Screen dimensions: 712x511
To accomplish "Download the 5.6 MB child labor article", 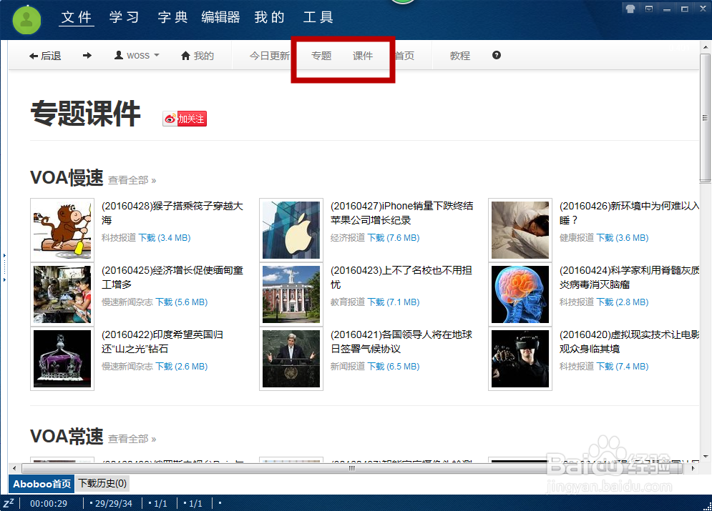I will (x=181, y=302).
